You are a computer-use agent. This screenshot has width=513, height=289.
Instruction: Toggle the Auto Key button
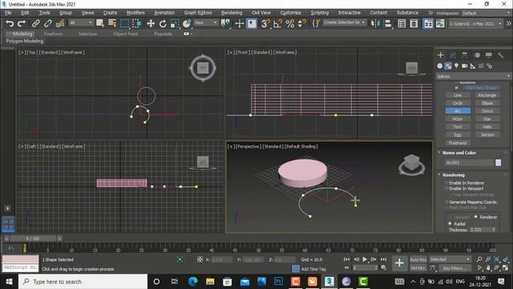pos(418,259)
